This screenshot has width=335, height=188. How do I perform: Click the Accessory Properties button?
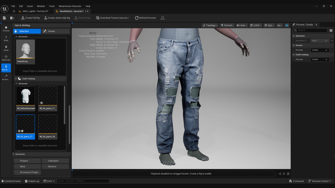(27, 172)
